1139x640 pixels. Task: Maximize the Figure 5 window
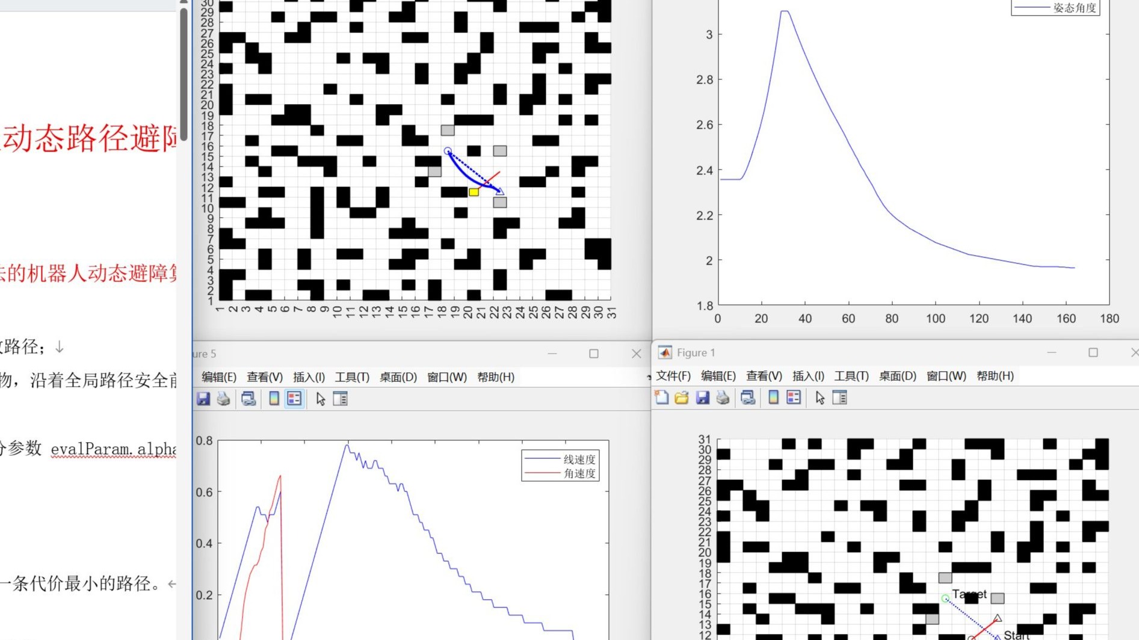tap(594, 354)
